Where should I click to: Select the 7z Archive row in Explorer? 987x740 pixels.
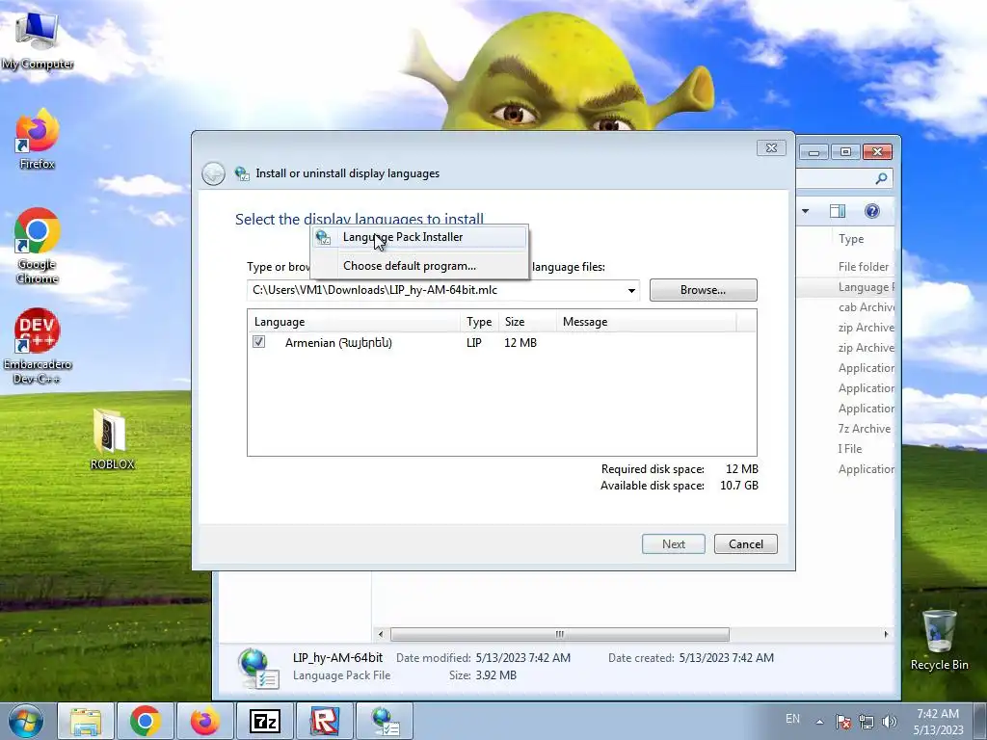point(865,429)
